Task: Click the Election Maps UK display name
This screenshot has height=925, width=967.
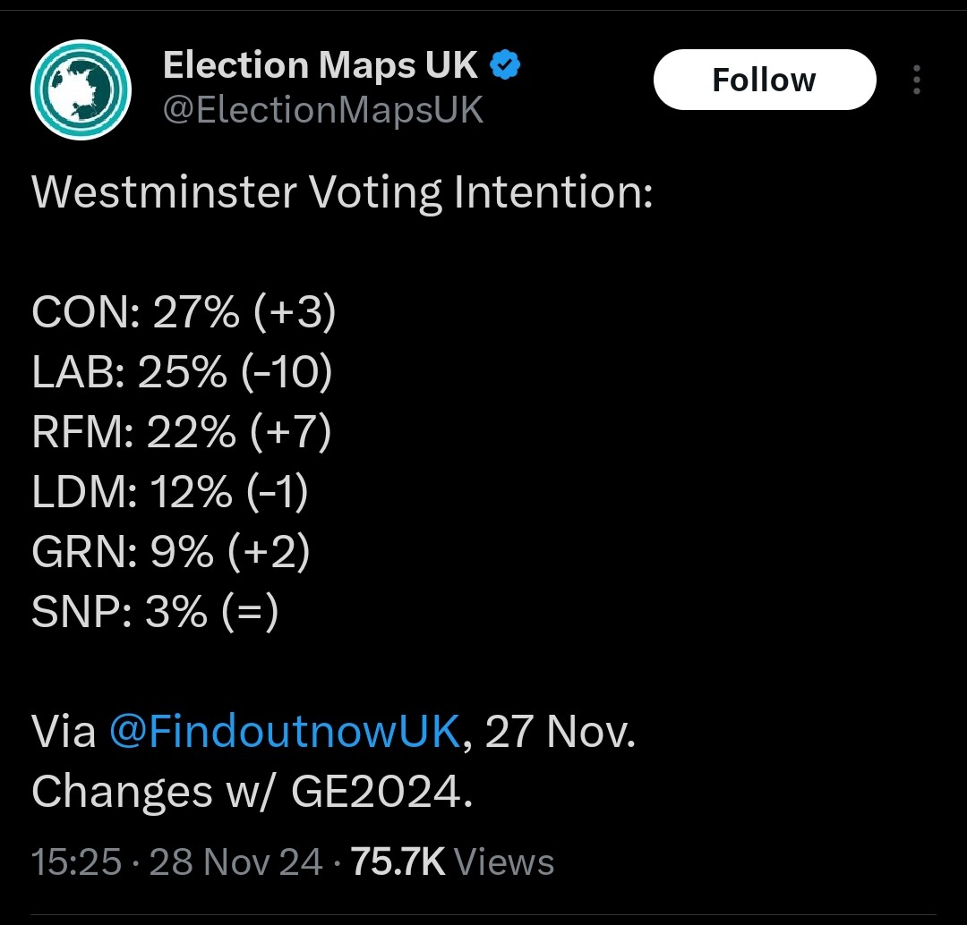Action: (322, 64)
